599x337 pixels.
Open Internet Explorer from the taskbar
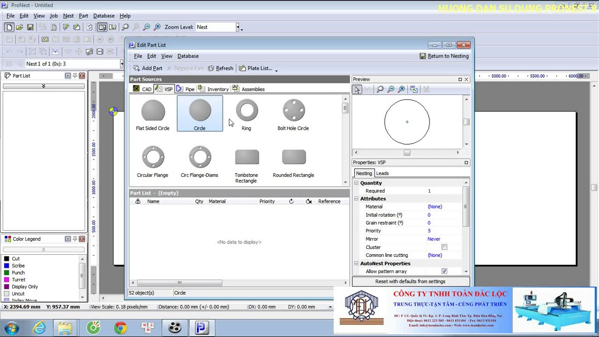coord(39,328)
